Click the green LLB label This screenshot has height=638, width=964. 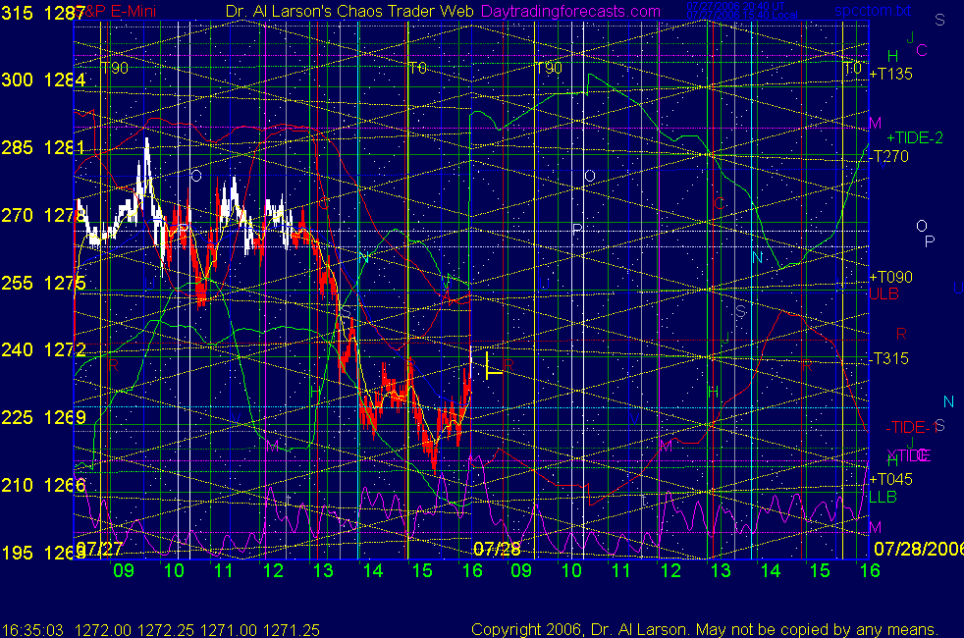(883, 497)
